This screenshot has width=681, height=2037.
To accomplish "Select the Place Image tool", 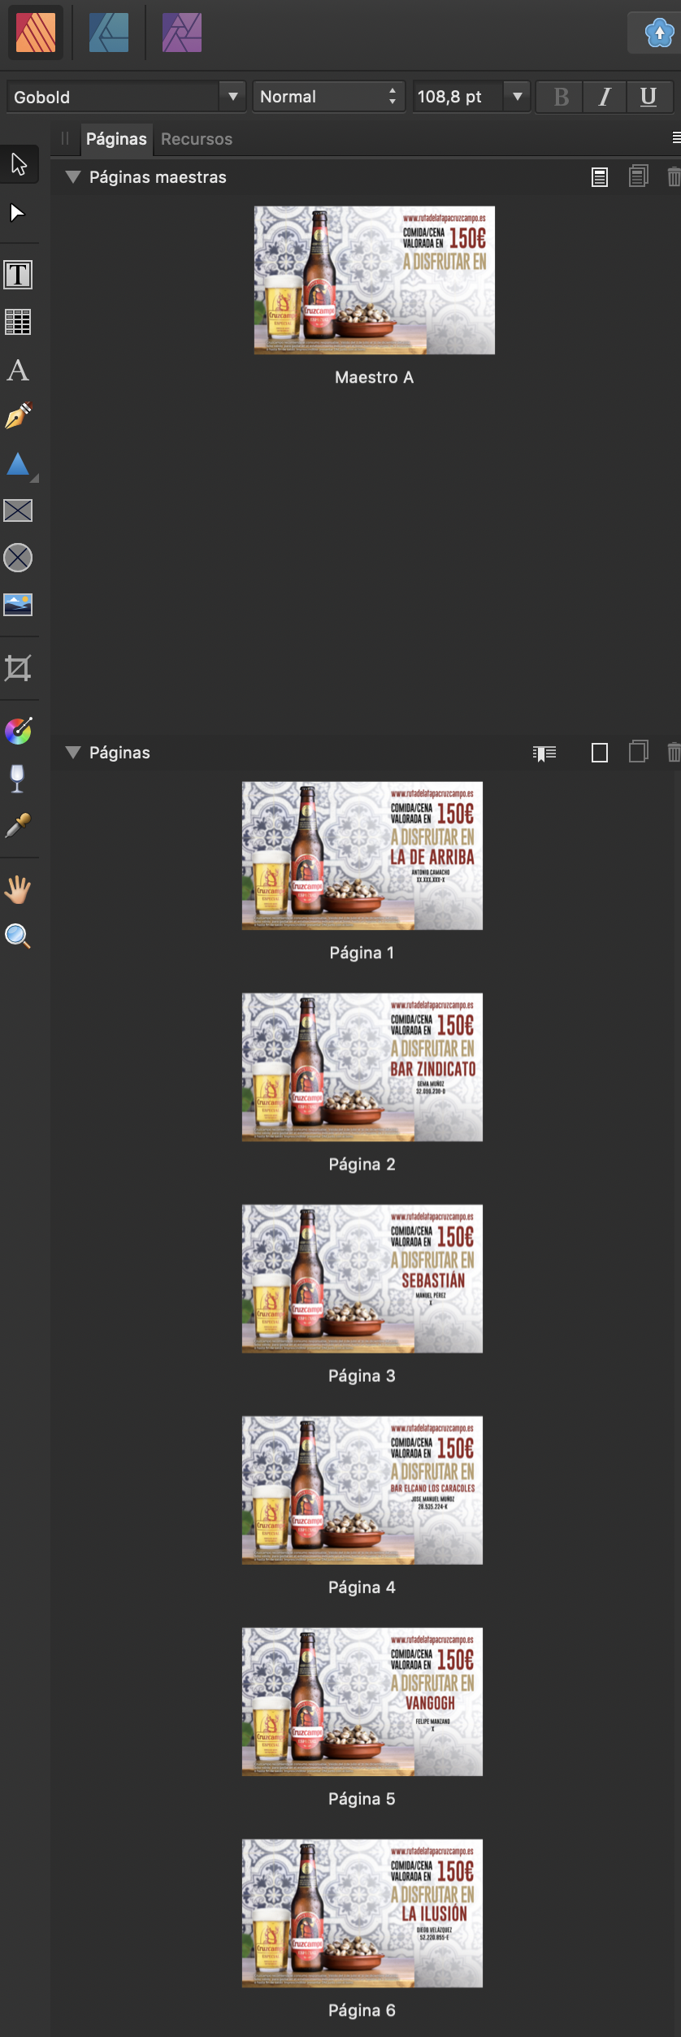I will (18, 604).
